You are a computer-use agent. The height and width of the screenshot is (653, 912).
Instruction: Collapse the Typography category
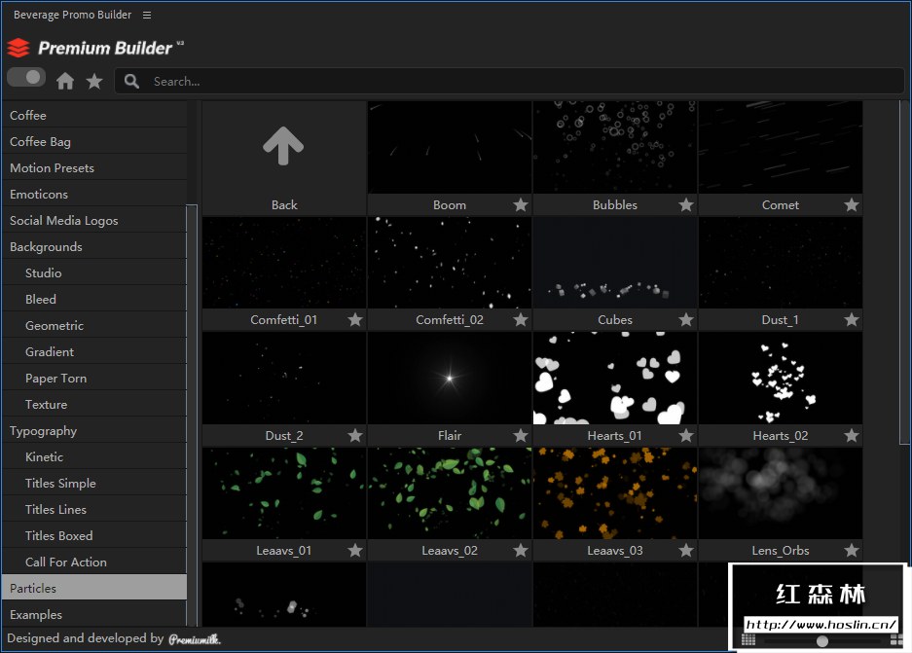(x=94, y=431)
